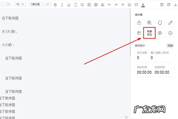Click the paragraph alignment lines icon

[x=123, y=5]
